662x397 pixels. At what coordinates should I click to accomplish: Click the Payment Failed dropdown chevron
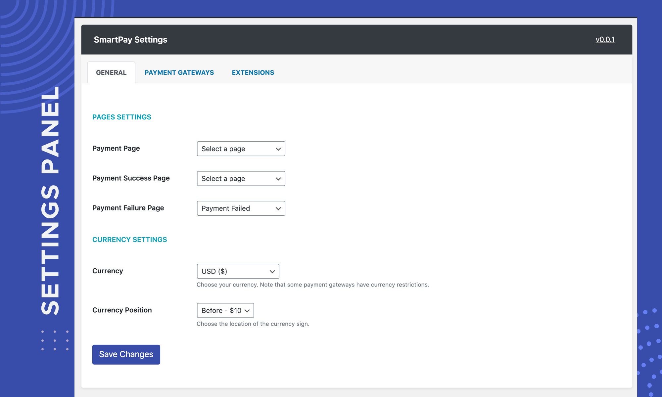tap(278, 209)
